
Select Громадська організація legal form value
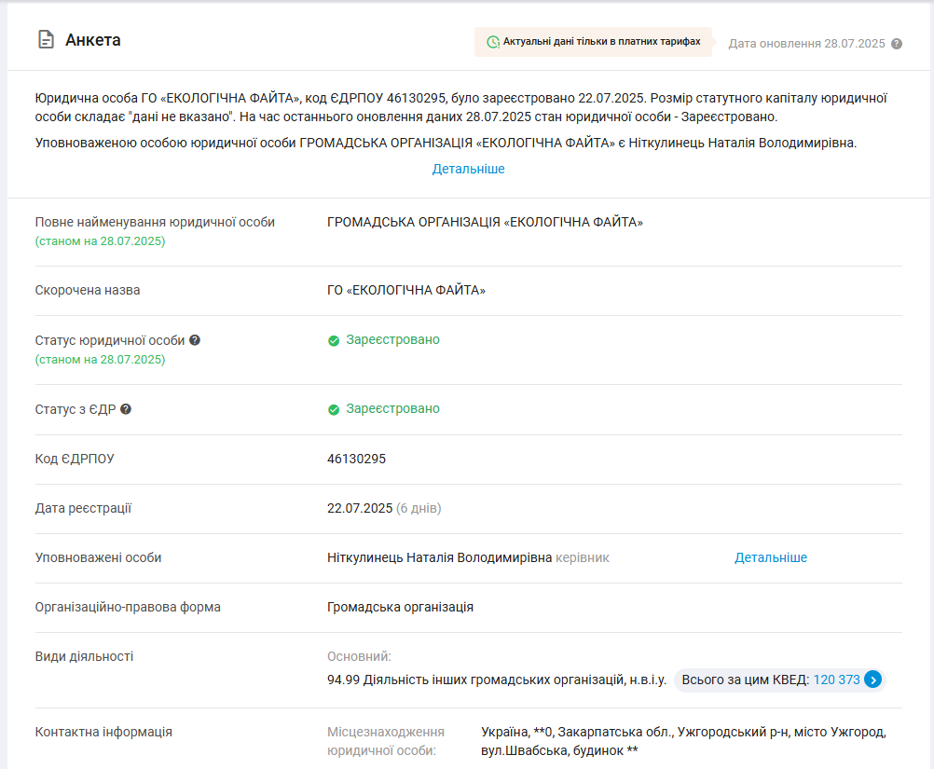click(x=400, y=607)
